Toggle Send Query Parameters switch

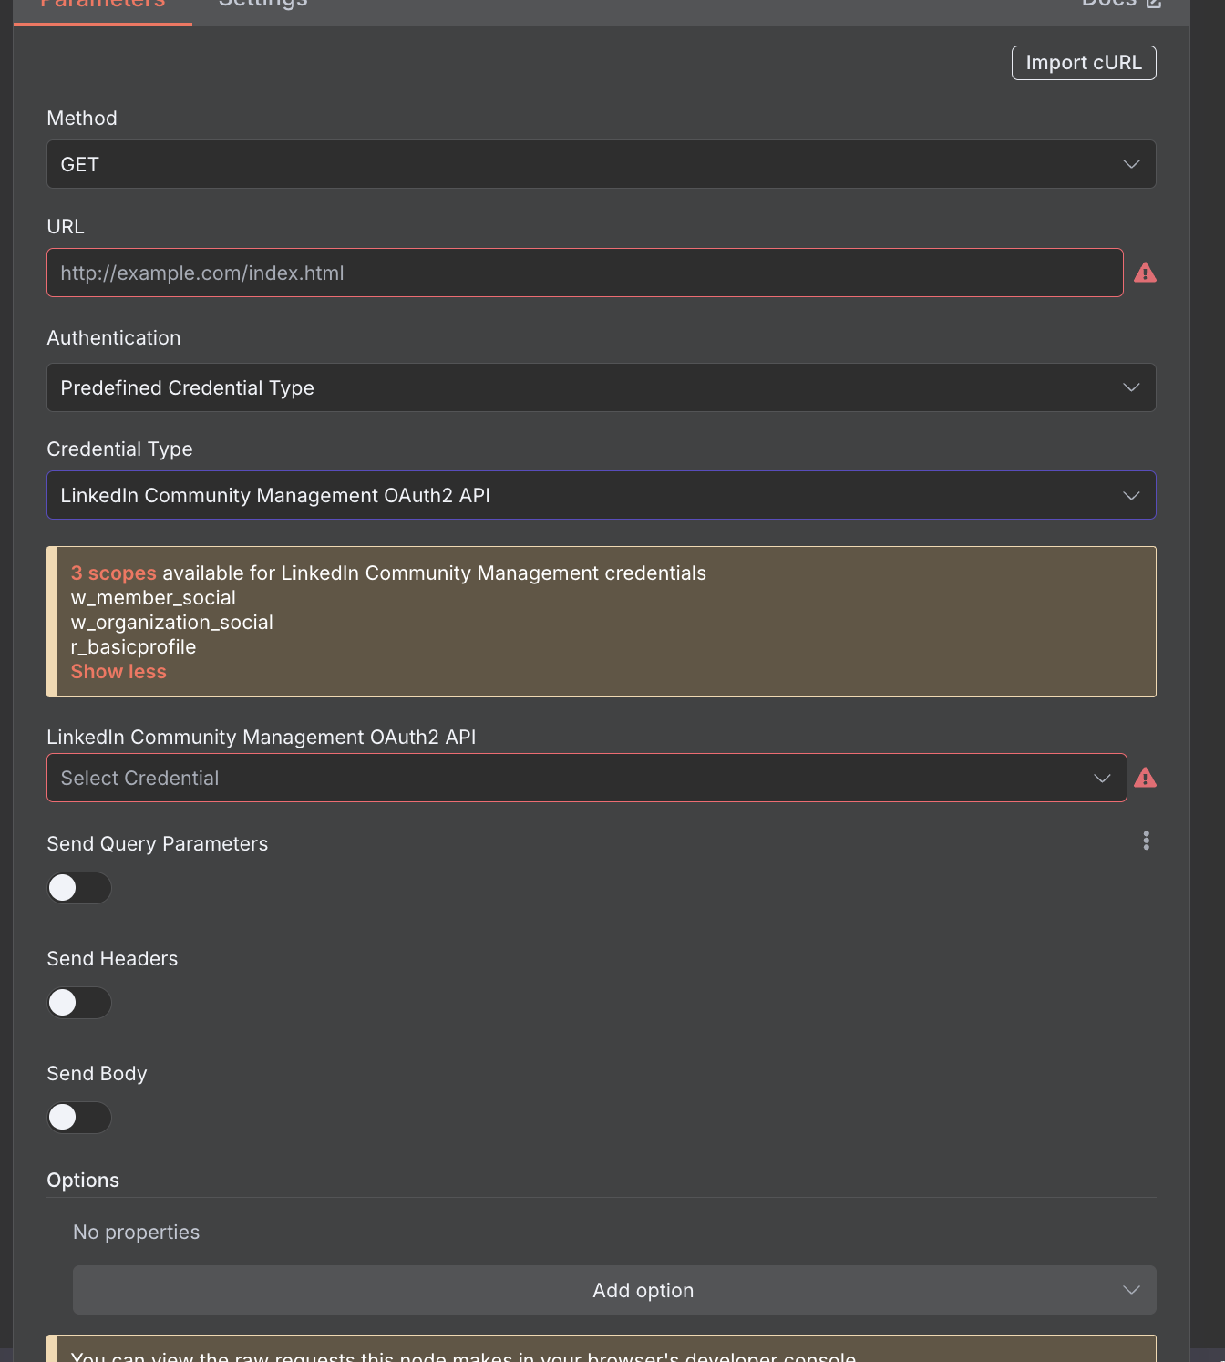[x=79, y=888]
